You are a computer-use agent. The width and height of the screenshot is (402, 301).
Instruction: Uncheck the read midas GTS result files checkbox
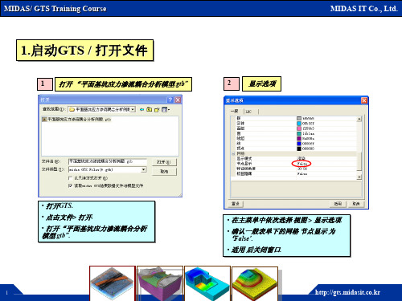click(71, 185)
